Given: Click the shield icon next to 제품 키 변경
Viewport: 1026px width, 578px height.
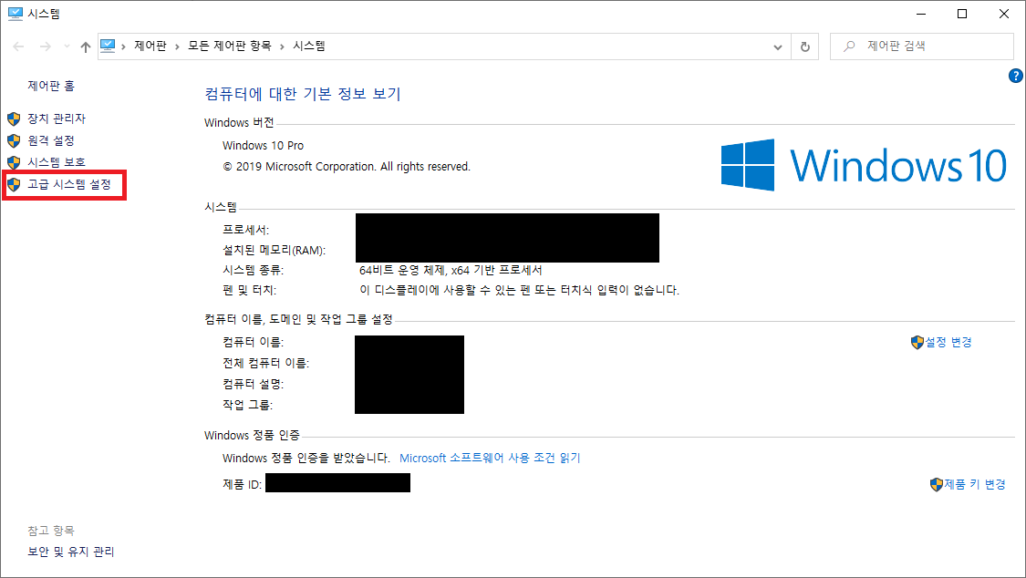Looking at the screenshot, I should click(937, 484).
